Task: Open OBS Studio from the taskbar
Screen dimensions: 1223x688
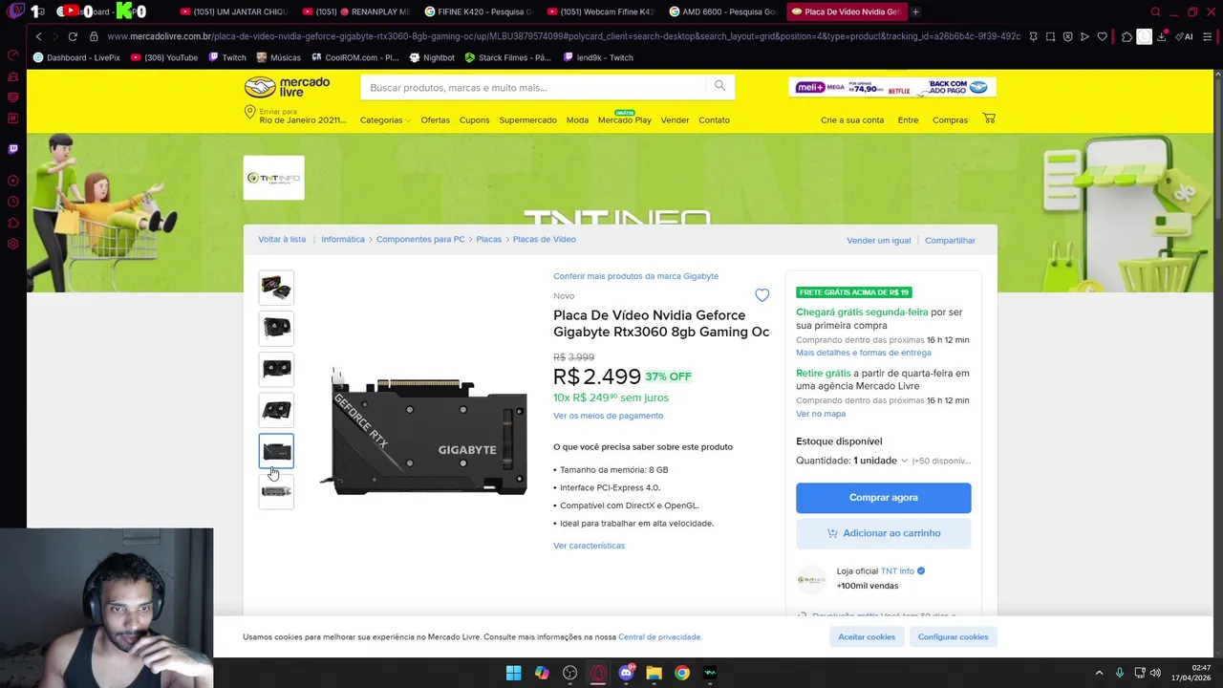Action: pyautogui.click(x=570, y=673)
